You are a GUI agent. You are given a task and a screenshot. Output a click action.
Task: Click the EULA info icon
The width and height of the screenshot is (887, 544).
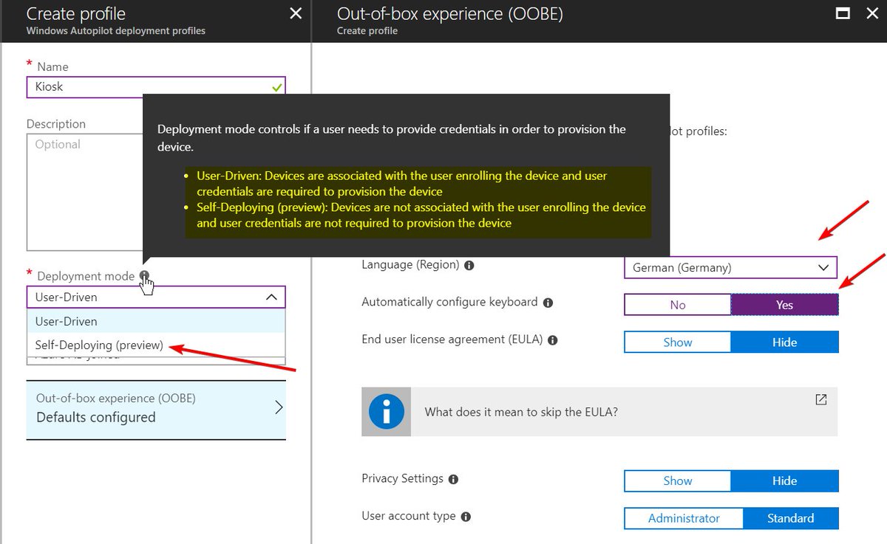tap(553, 340)
